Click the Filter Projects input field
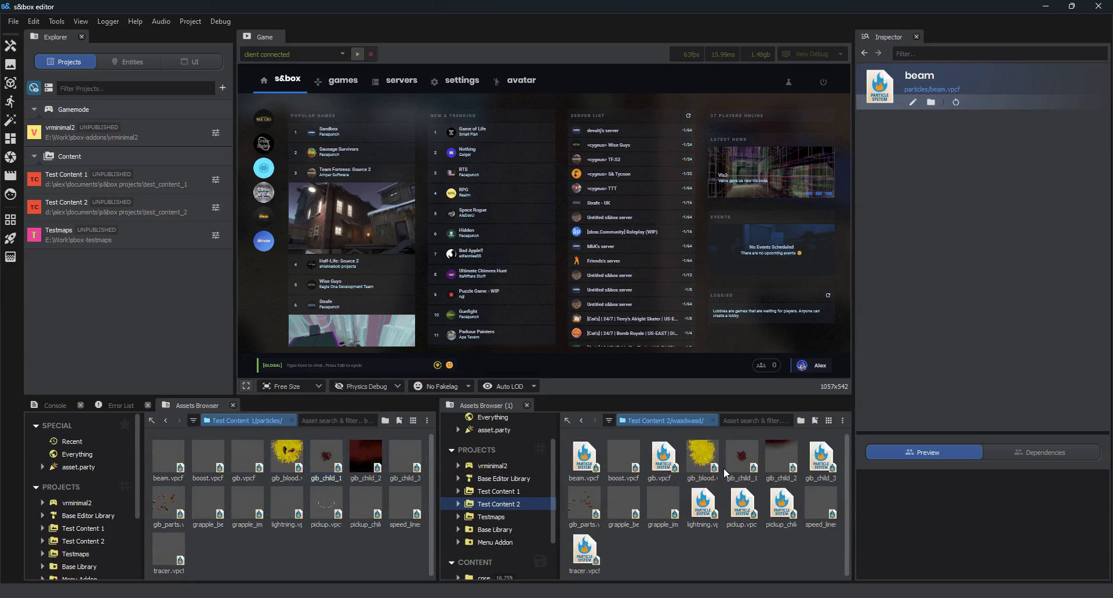Image resolution: width=1113 pixels, height=598 pixels. click(136, 89)
